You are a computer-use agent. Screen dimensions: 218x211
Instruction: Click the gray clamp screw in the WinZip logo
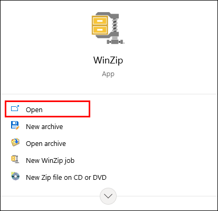(115, 25)
